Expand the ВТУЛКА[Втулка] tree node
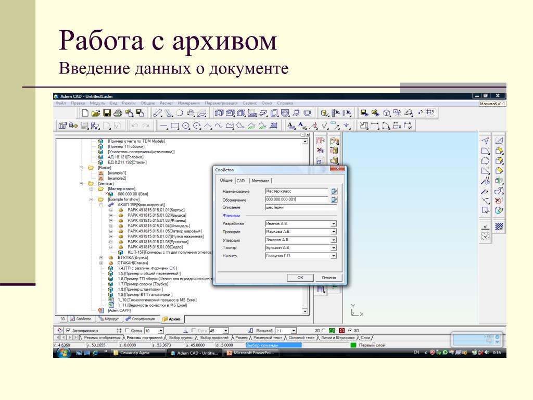Viewport: 533px width, 400px height. 101,258
